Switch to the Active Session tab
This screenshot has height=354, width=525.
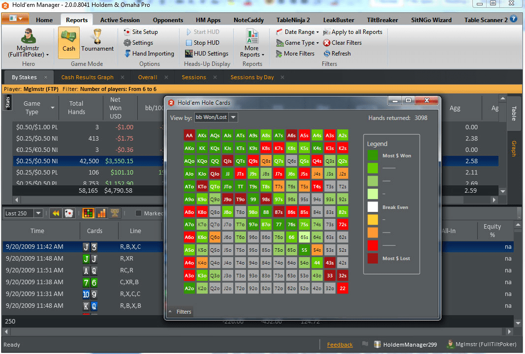(120, 20)
